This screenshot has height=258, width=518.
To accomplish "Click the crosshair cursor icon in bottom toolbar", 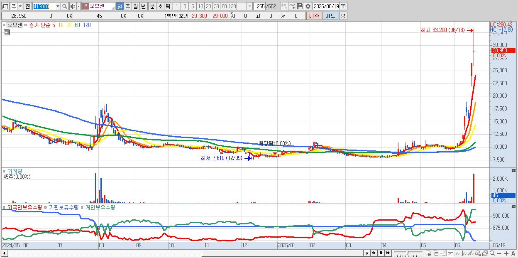I will tap(450, 253).
